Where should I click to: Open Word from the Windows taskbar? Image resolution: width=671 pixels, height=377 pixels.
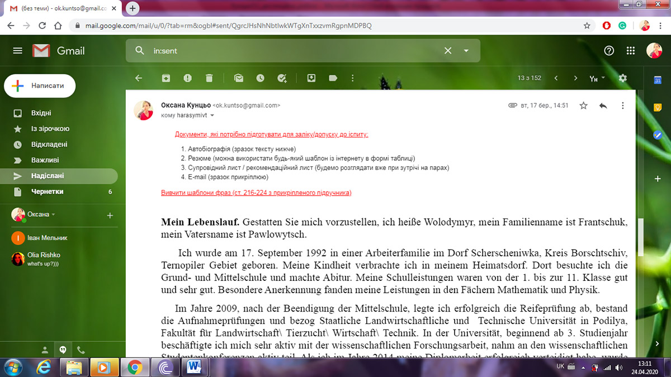click(195, 366)
